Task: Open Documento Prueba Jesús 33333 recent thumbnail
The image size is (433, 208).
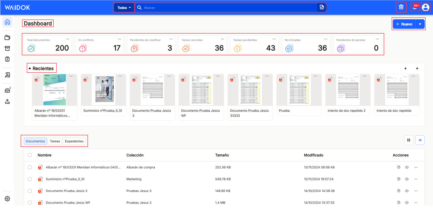Action: coord(250,90)
